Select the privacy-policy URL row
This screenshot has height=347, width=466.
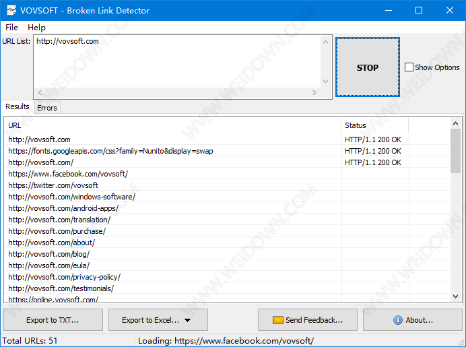[x=227, y=277]
